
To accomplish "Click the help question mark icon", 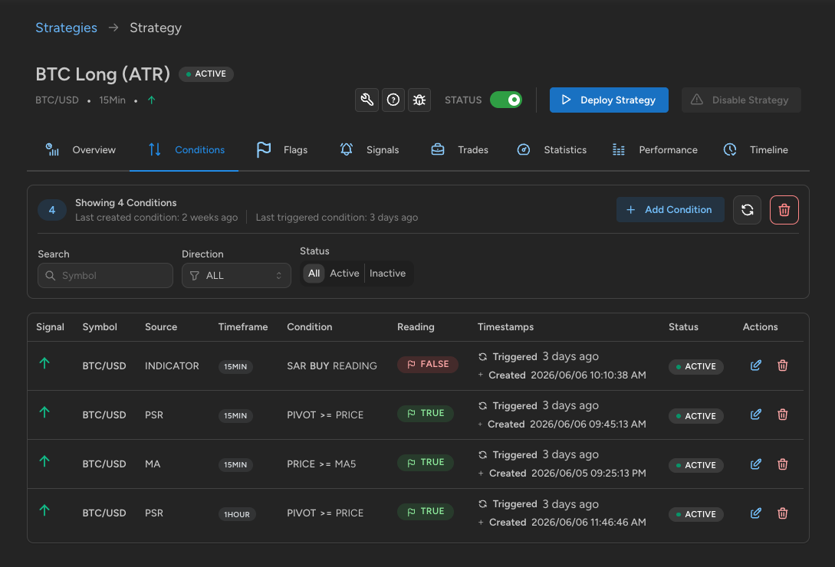I will [393, 100].
